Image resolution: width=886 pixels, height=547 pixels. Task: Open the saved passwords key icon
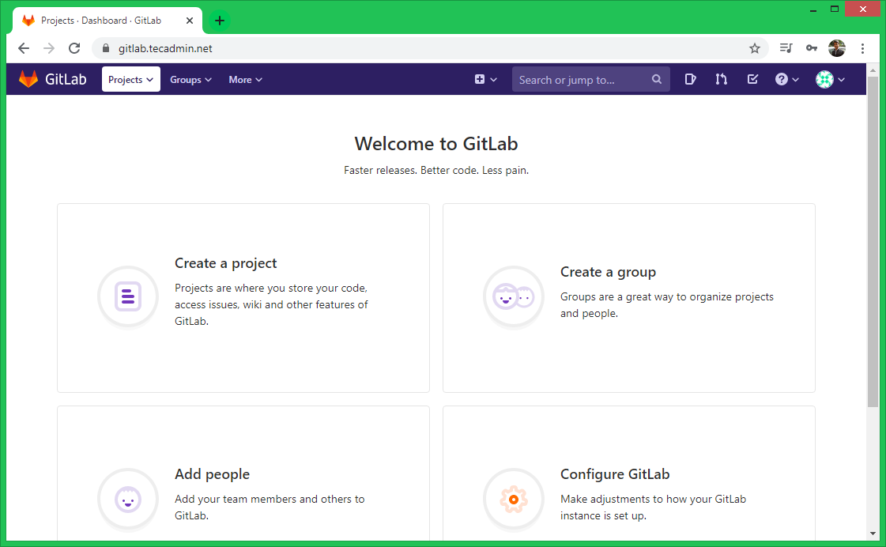point(812,48)
